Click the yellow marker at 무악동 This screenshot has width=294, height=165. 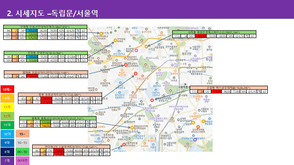click(101, 34)
